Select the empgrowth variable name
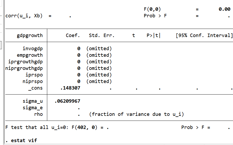The height and width of the screenshot is (145, 233). [x=30, y=55]
